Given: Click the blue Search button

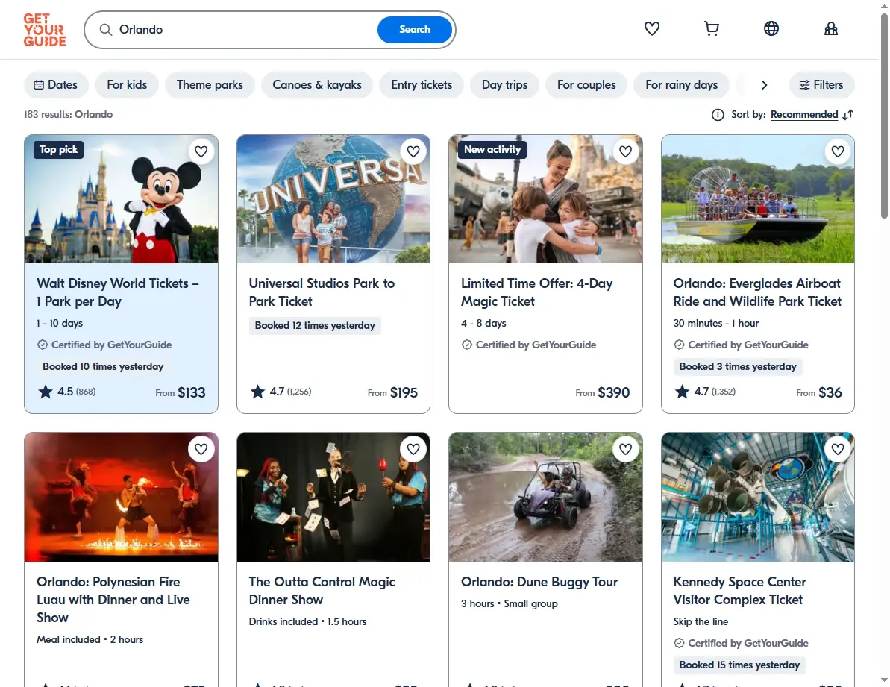Looking at the screenshot, I should (414, 30).
